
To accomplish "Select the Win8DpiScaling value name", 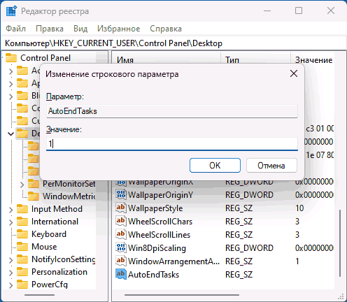I will (157, 248).
